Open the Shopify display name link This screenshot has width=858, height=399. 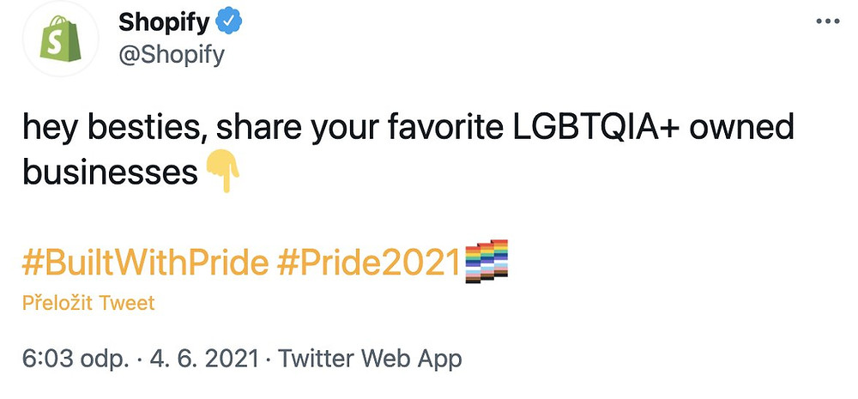(164, 22)
